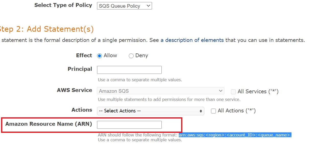Click into the Principal text field

tap(129, 70)
